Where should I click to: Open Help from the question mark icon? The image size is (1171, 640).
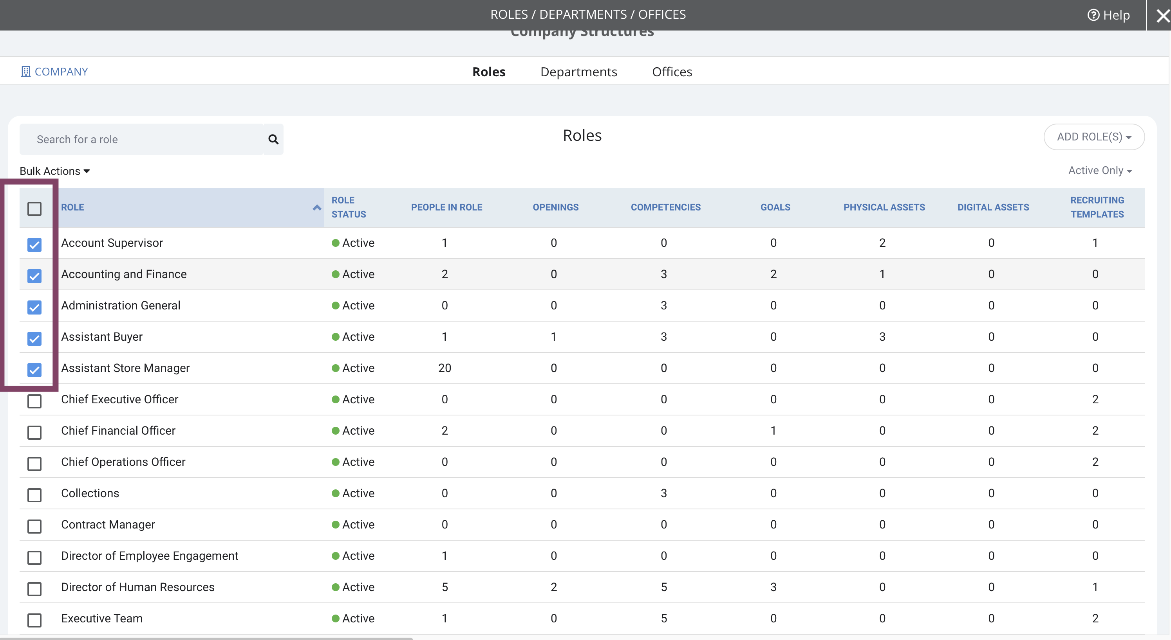coord(1093,15)
